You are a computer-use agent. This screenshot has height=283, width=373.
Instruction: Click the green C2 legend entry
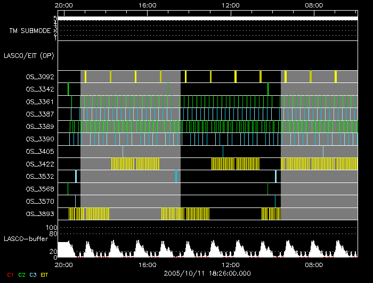[x=22, y=274]
